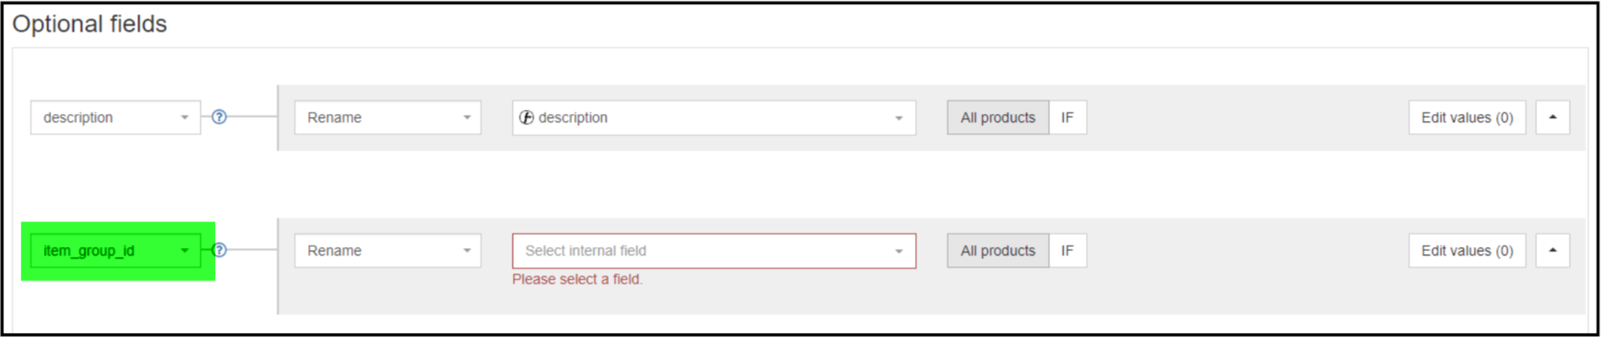Viewport: 1602px width, 337px height.
Task: Click Edit values (0) for item_group_id
Action: tap(1466, 250)
